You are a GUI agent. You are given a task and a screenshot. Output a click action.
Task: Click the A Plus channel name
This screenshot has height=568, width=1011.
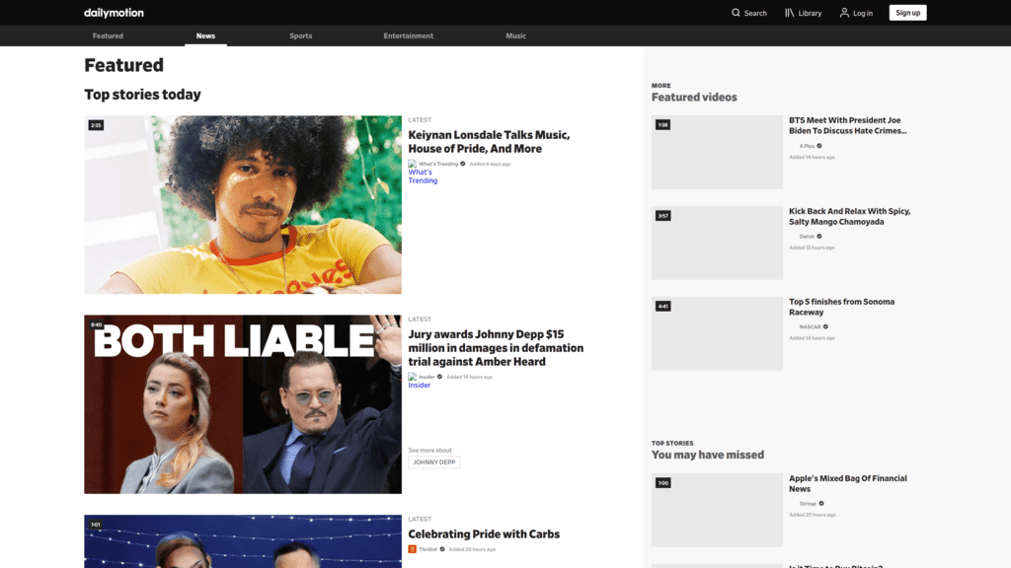(807, 146)
